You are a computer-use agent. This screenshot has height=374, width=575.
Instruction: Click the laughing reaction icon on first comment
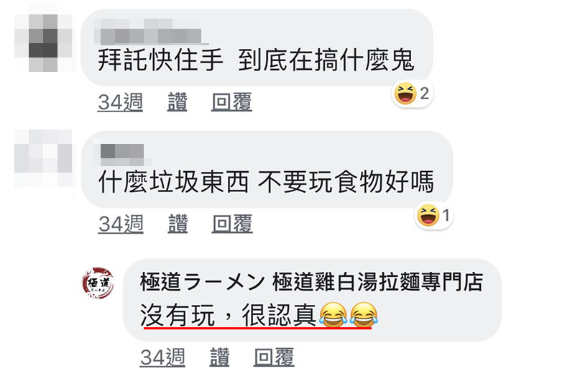(405, 93)
